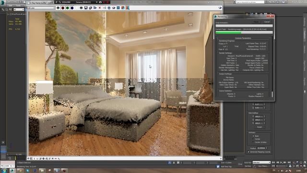This screenshot has width=307, height=173.
Task: Click the Add Time Tag label
Action: coord(226,167)
